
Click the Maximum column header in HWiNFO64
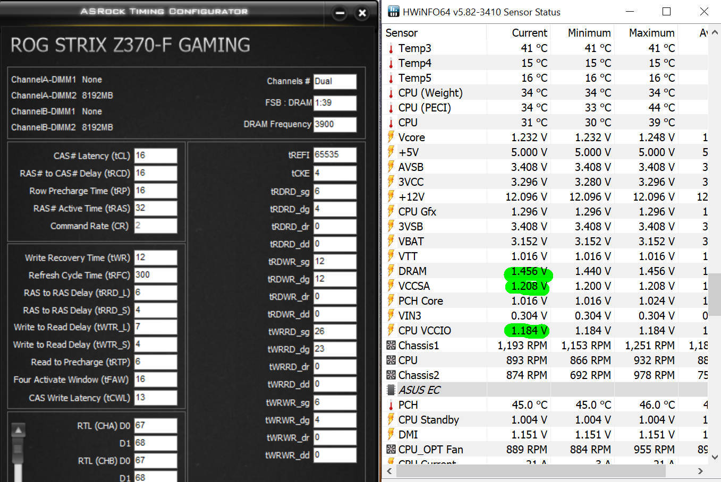[x=646, y=33]
